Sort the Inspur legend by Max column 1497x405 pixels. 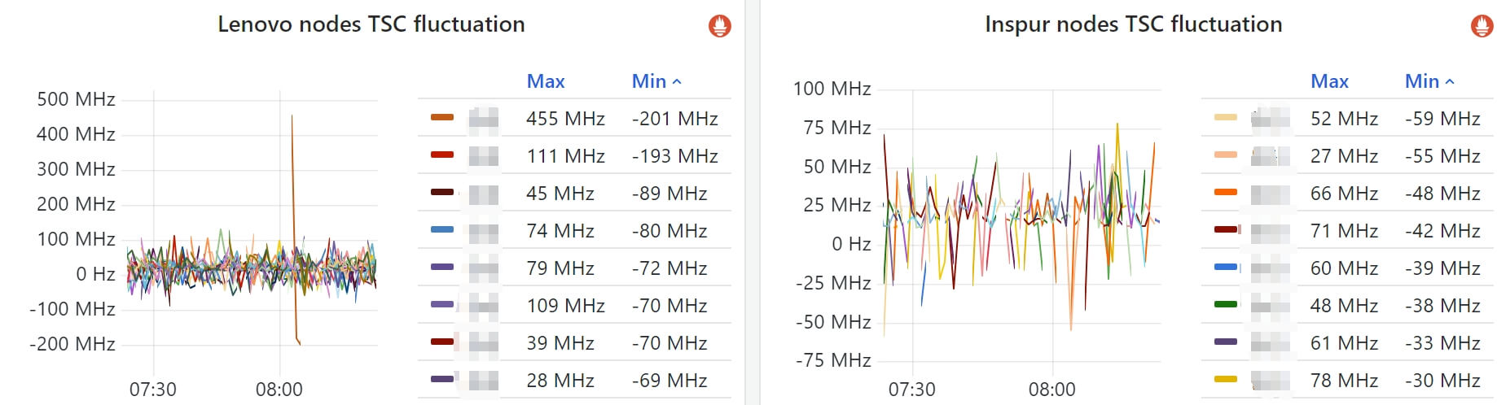tap(1329, 81)
